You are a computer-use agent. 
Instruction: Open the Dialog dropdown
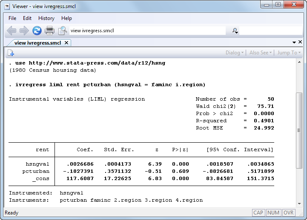(235, 53)
